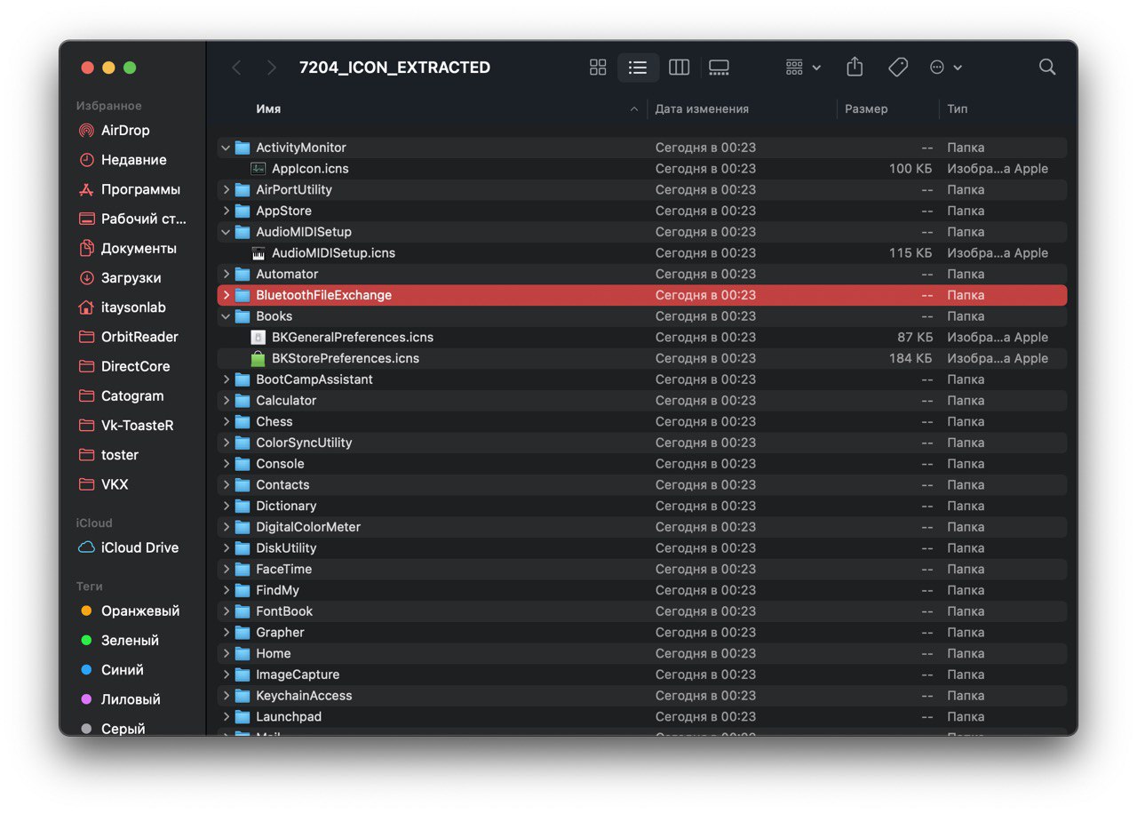1137x814 pixels.
Task: Select the Home folder row
Action: click(x=642, y=653)
